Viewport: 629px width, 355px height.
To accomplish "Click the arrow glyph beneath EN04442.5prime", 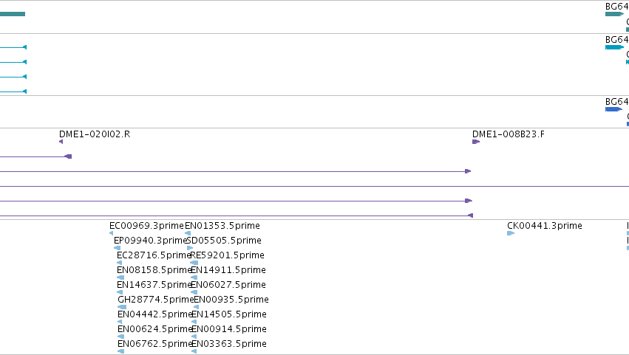I will pos(120,322).
